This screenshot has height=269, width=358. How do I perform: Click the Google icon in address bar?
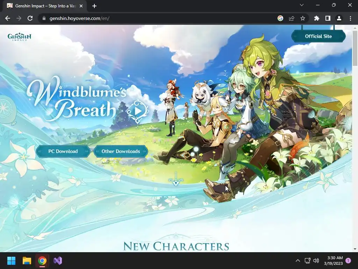280,18
